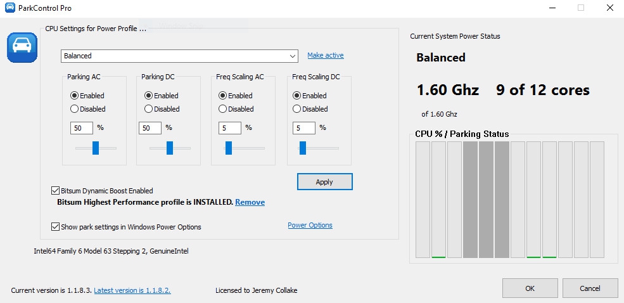This screenshot has width=624, height=303.
Task: Click the Remove link for Highest Performance profile
Action: pyautogui.click(x=250, y=202)
